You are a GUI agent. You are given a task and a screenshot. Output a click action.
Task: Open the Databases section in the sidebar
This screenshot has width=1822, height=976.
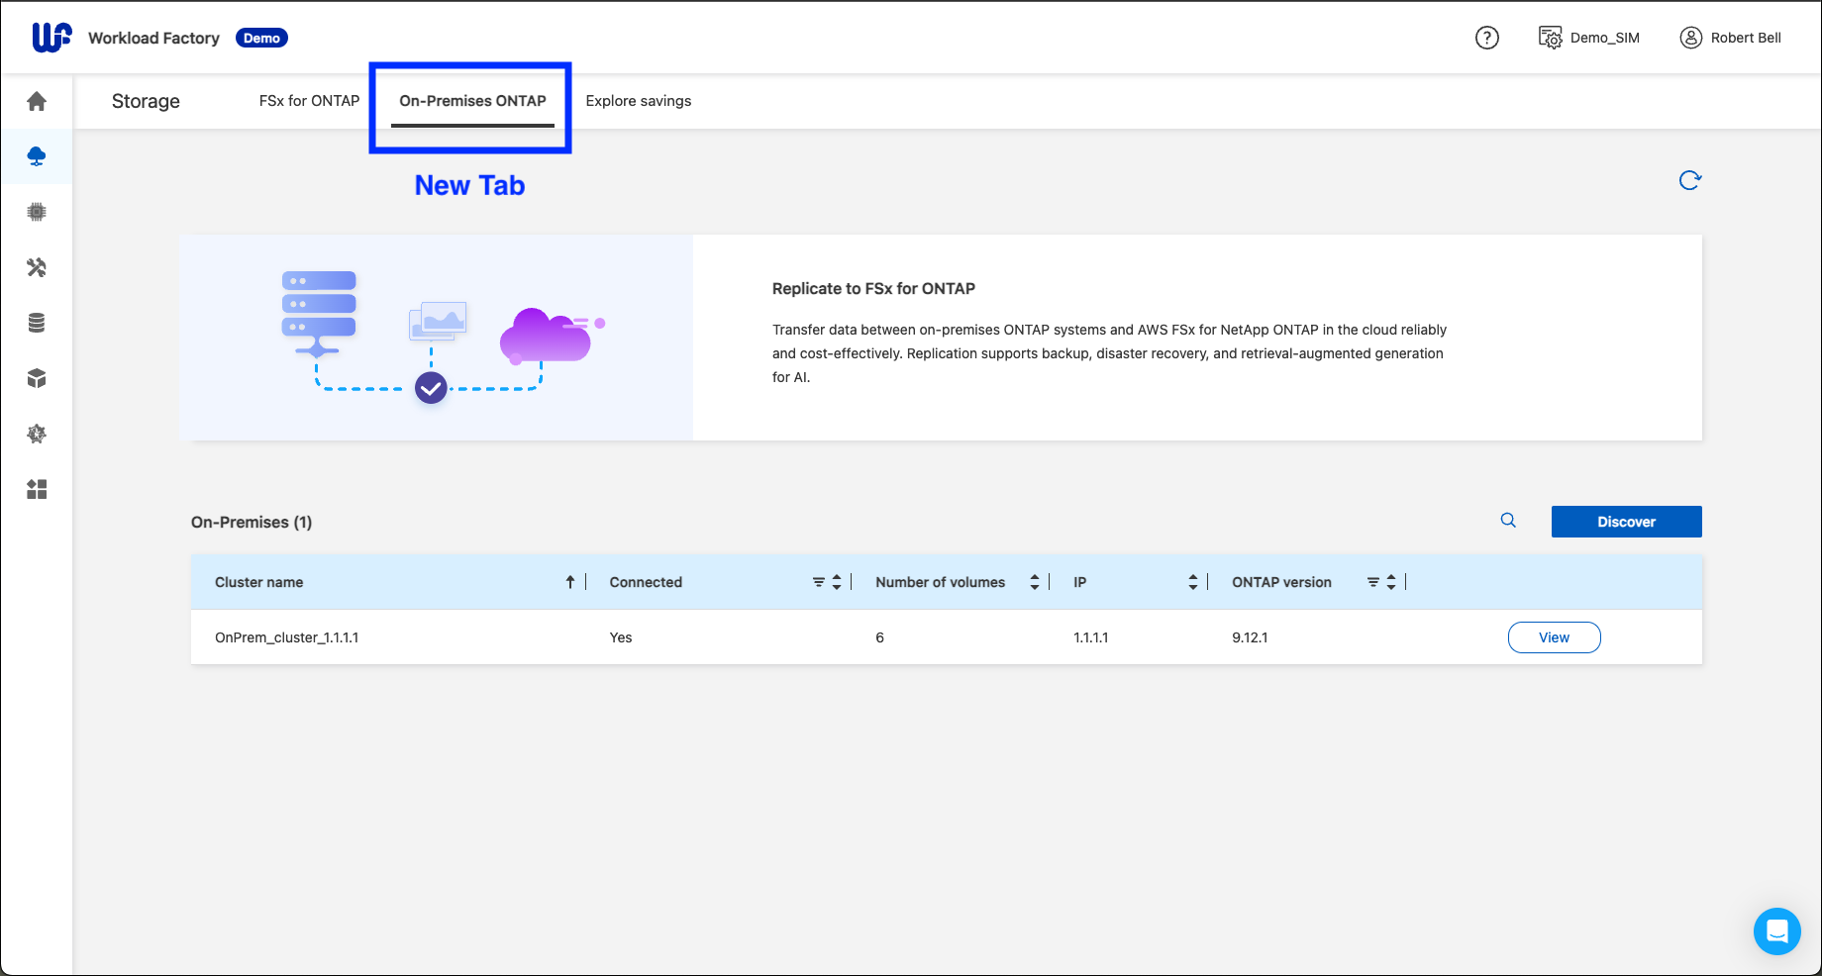coord(37,322)
